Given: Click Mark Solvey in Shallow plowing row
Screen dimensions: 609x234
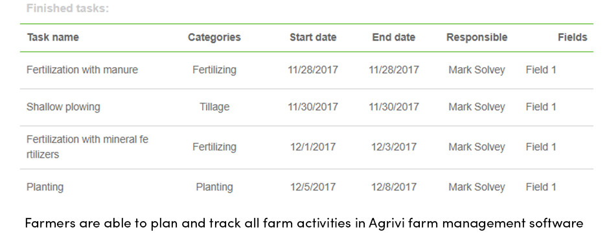Looking at the screenshot, I should click(x=477, y=107).
